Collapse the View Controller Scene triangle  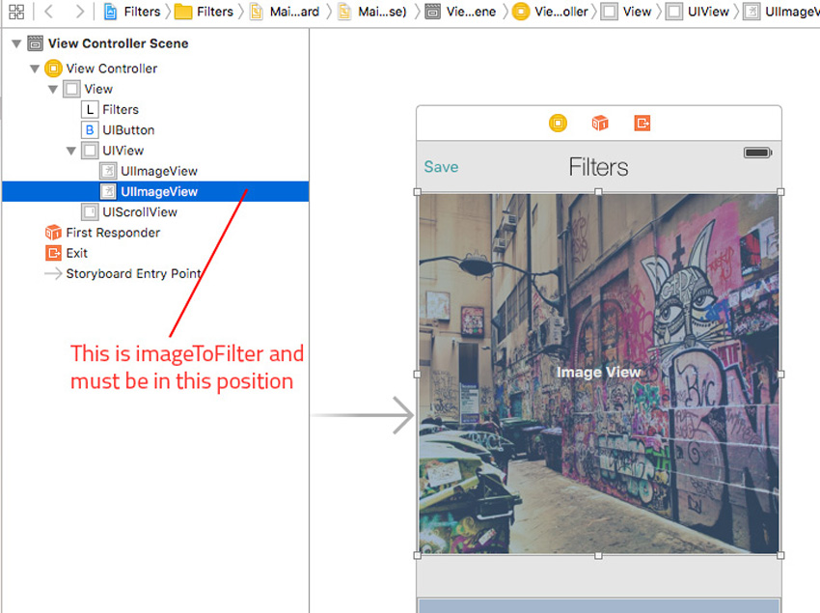16,43
